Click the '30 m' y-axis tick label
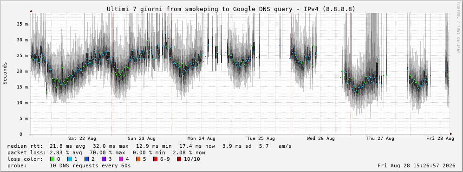This screenshot has width=463, height=172. coord(22,40)
